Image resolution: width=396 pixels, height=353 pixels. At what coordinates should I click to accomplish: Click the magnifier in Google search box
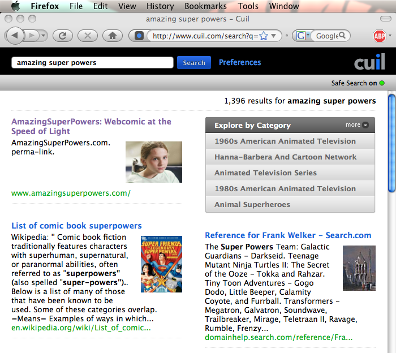point(342,35)
